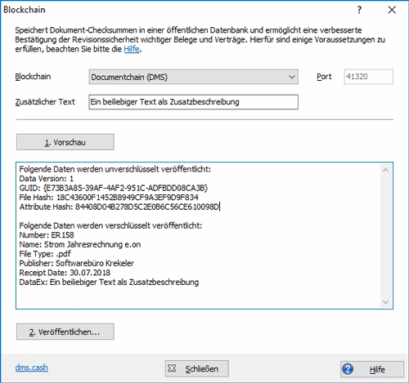This screenshot has height=383, width=409.
Task: Open the dms.cash website link
Action: pos(32,367)
